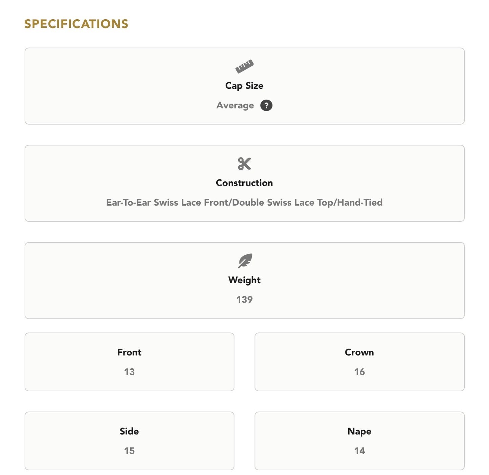
Task: Click the Weight label
Action: (x=244, y=280)
